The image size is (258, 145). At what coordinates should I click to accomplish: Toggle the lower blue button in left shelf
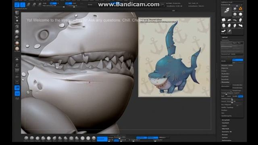click(x=17, y=93)
